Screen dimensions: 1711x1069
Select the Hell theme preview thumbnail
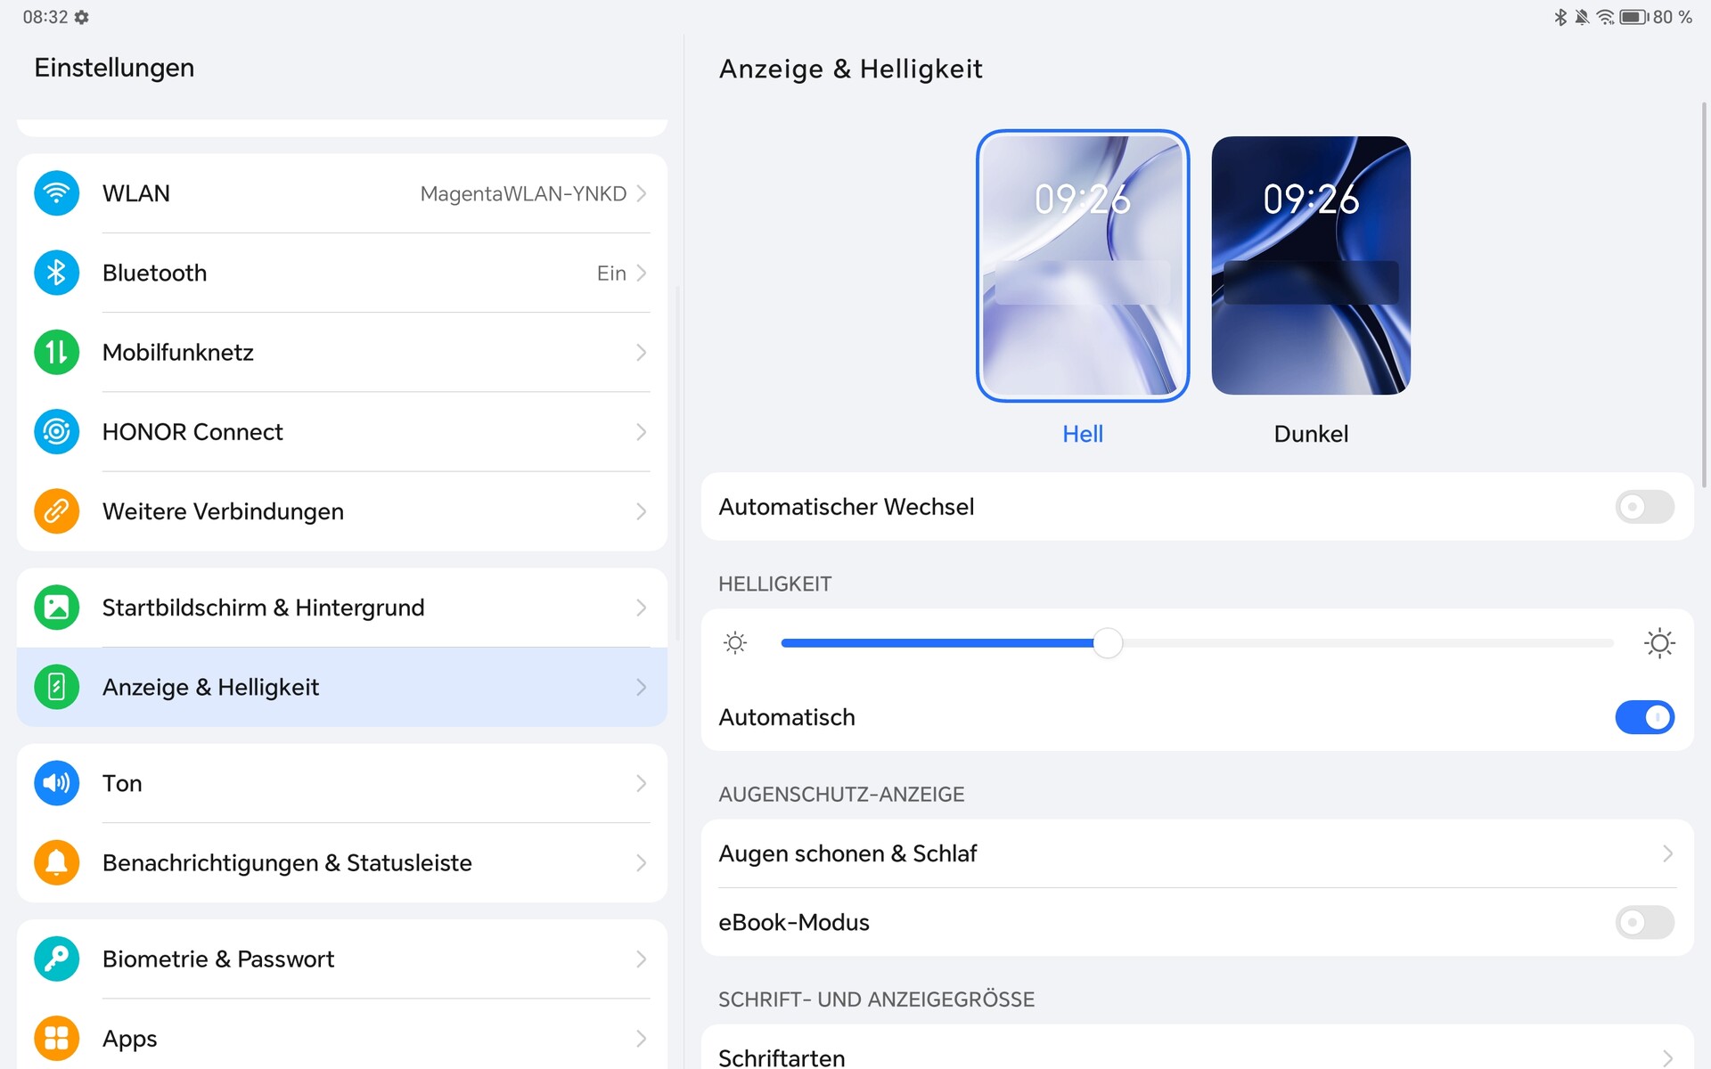[1082, 265]
